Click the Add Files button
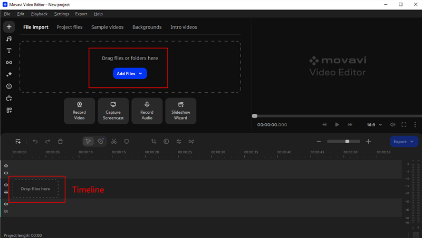 130,74
